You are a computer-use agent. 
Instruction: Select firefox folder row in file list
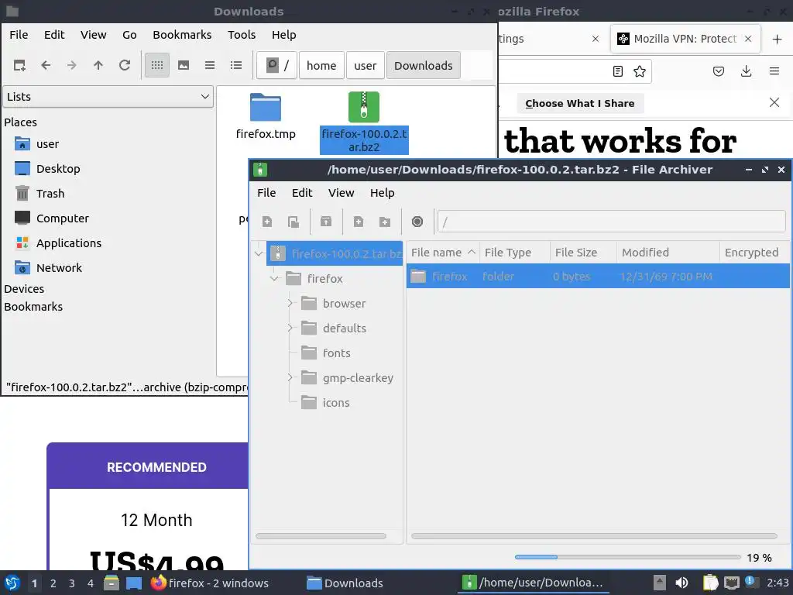tap(598, 277)
